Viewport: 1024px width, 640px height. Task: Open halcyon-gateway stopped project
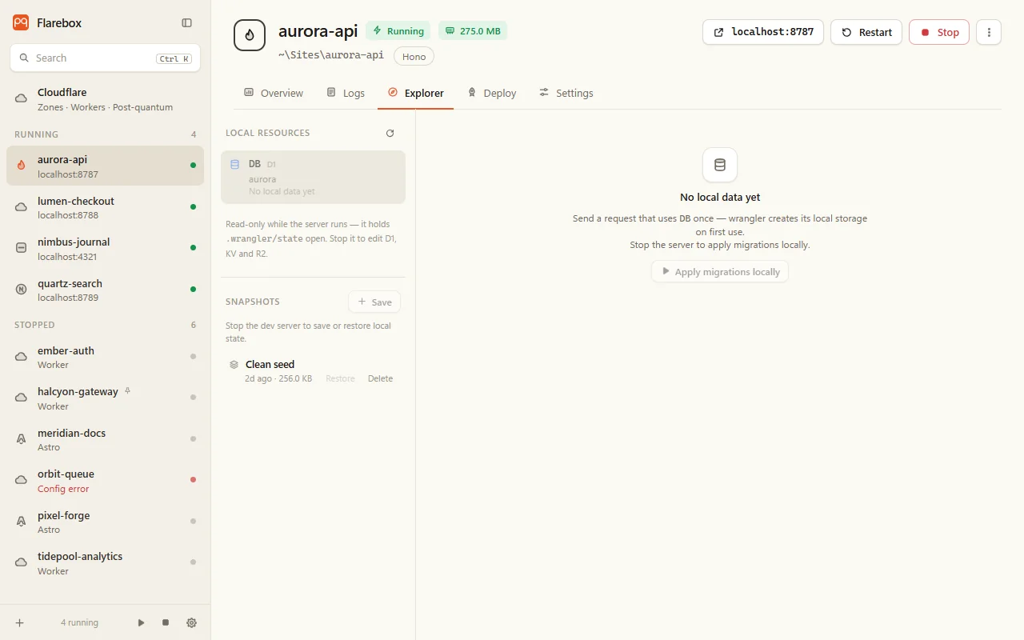105,398
